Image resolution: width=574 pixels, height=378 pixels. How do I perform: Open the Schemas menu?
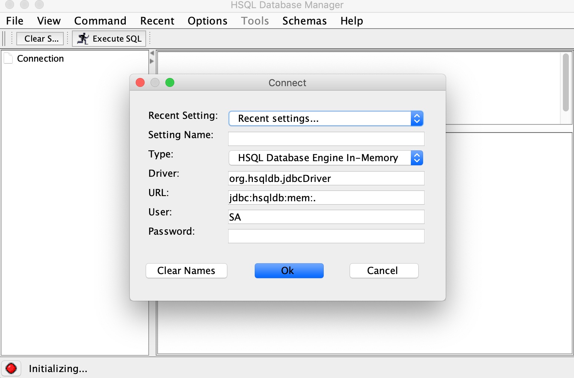point(304,21)
